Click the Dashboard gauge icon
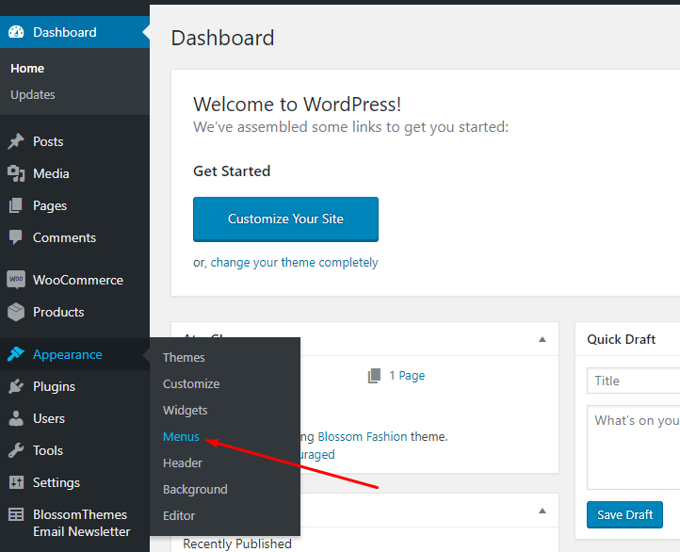Image resolution: width=680 pixels, height=552 pixels. [x=16, y=32]
